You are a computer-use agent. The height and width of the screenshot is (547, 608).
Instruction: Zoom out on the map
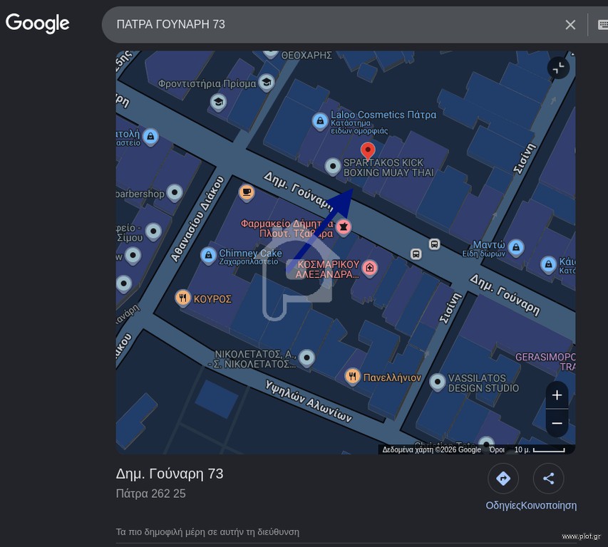tap(557, 423)
